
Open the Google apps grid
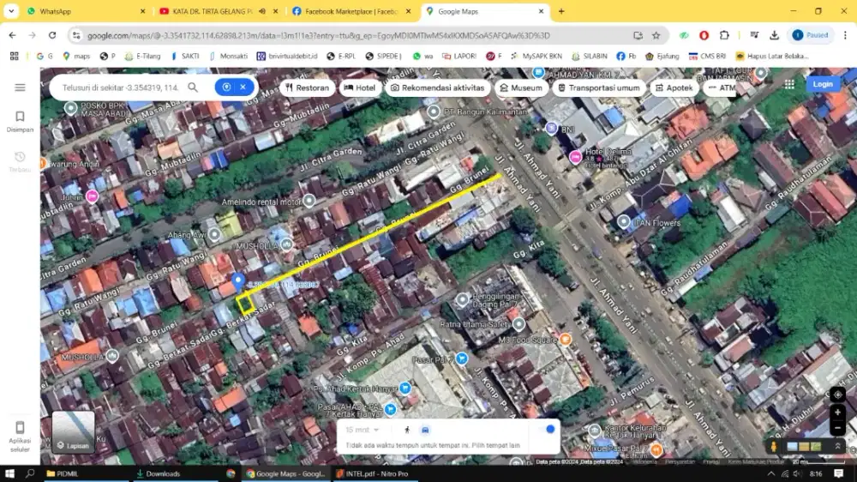click(789, 84)
